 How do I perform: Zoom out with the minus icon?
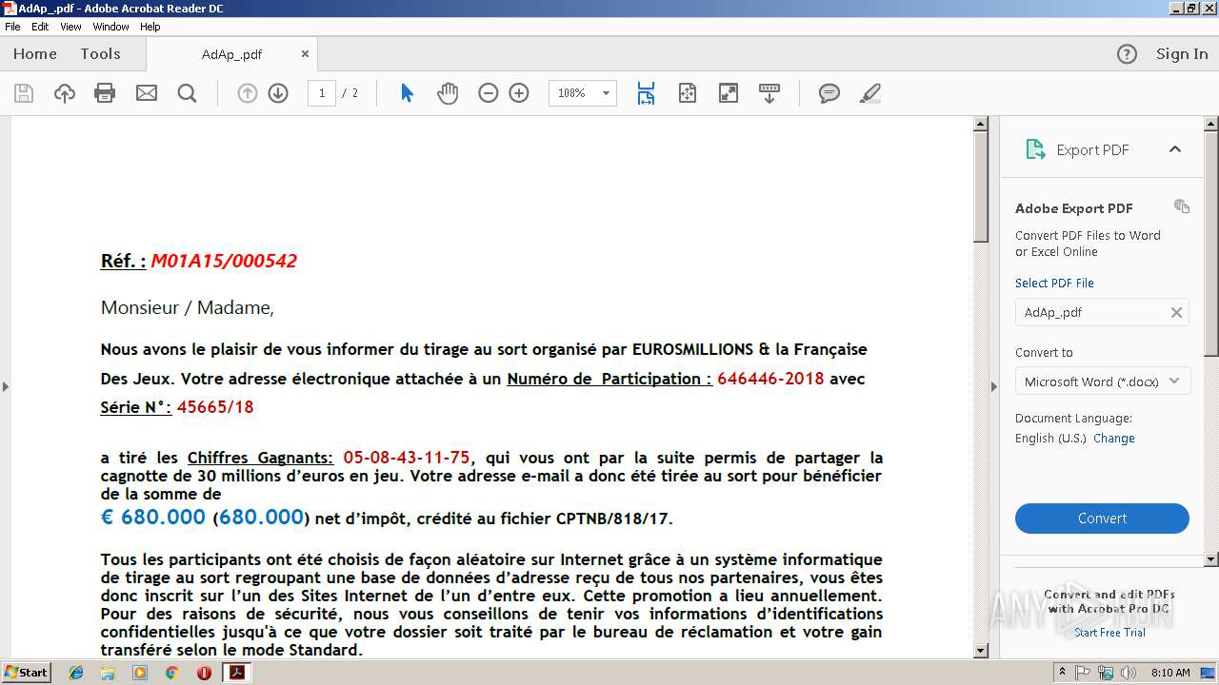pos(489,93)
